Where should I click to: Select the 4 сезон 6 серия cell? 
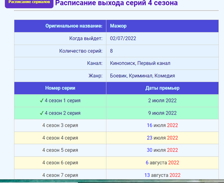(x=60, y=163)
